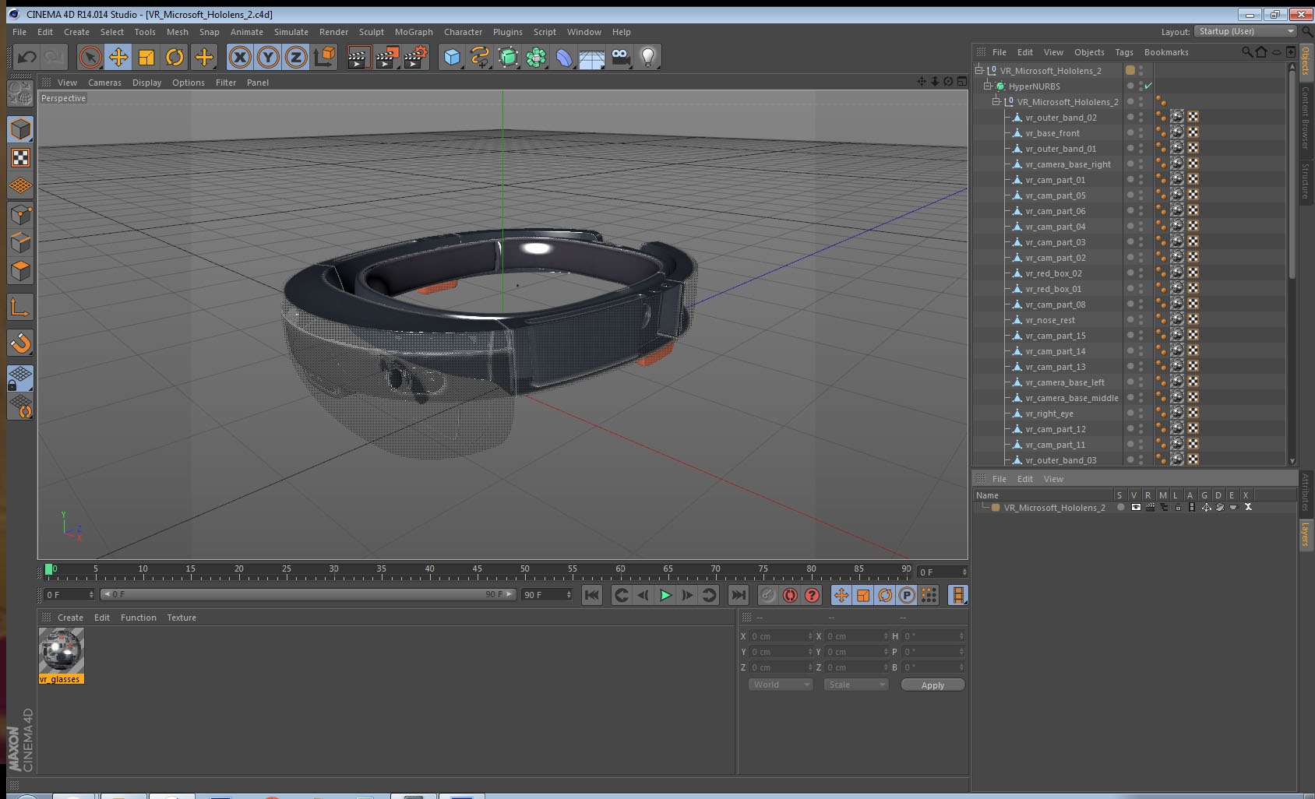Screen dimensions: 1315x799
Task: Toggle the Enable Snap magnet
Action: 20,343
